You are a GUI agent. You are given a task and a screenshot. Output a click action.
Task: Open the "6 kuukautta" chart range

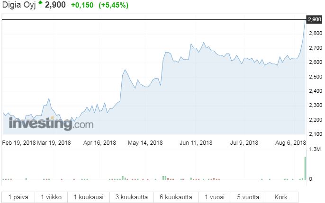click(x=175, y=197)
